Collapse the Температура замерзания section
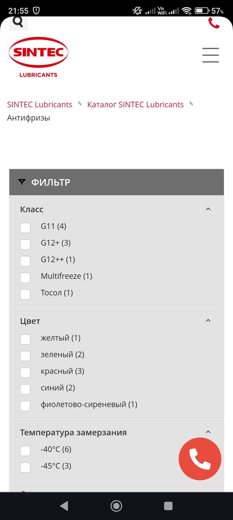Screen dimensions: 233x520 (208, 432)
